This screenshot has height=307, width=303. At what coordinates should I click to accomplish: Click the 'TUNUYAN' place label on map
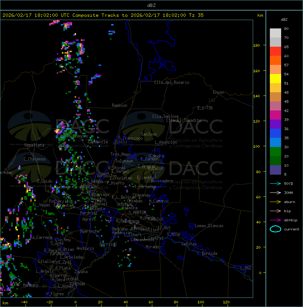click(x=77, y=284)
